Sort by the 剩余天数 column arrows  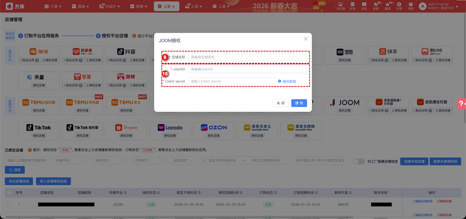click(350, 192)
